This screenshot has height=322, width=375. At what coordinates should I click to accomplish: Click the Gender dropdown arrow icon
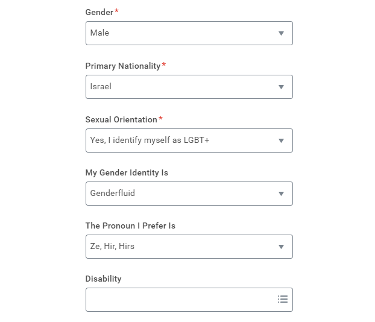[x=281, y=33]
